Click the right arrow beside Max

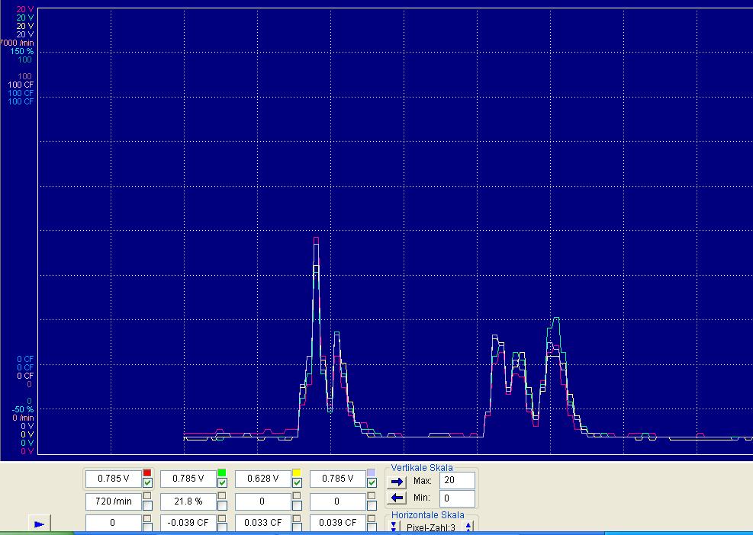coord(397,482)
